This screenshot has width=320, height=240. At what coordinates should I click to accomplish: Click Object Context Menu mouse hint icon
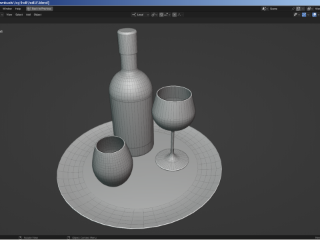coord(69,237)
